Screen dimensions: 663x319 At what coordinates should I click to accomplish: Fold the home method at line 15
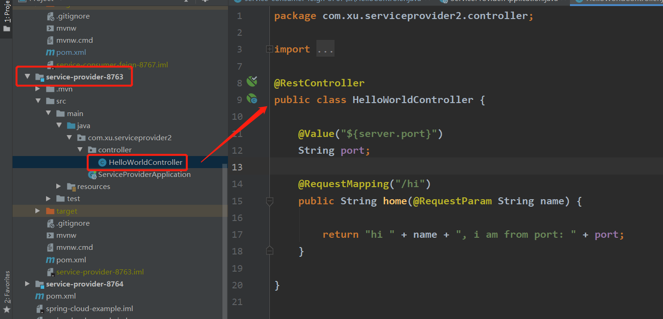point(269,201)
